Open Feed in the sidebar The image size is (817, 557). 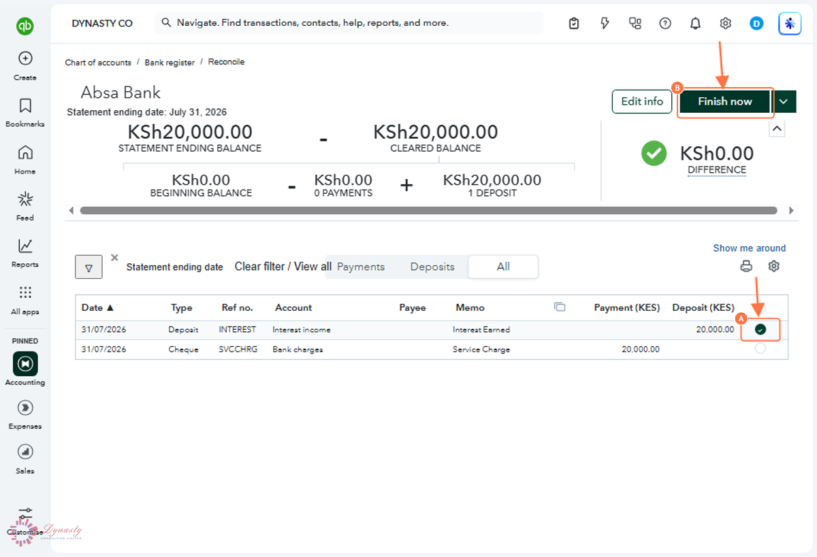click(25, 206)
